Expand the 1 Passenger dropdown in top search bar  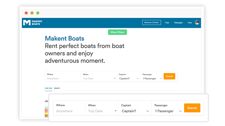tap(152, 79)
